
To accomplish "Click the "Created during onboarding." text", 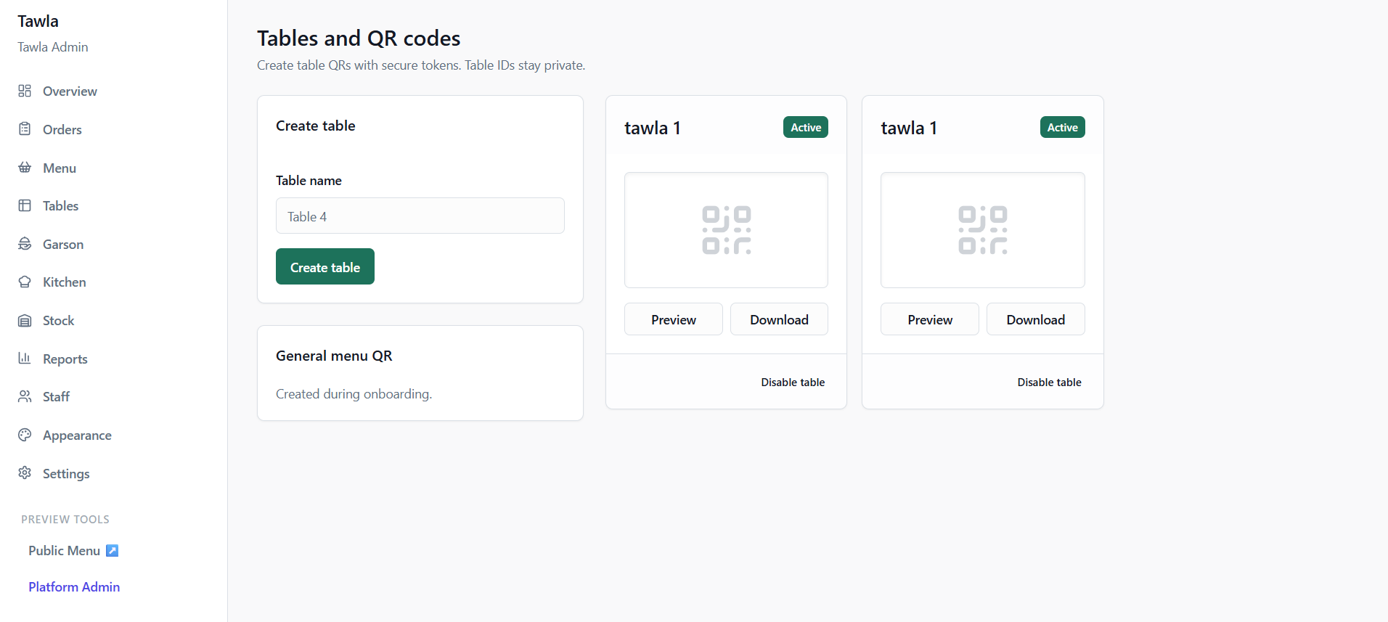I will point(354,393).
